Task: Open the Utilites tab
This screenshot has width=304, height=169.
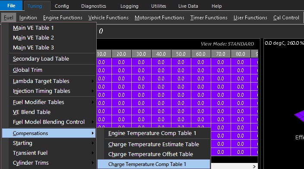Action: click(x=158, y=6)
